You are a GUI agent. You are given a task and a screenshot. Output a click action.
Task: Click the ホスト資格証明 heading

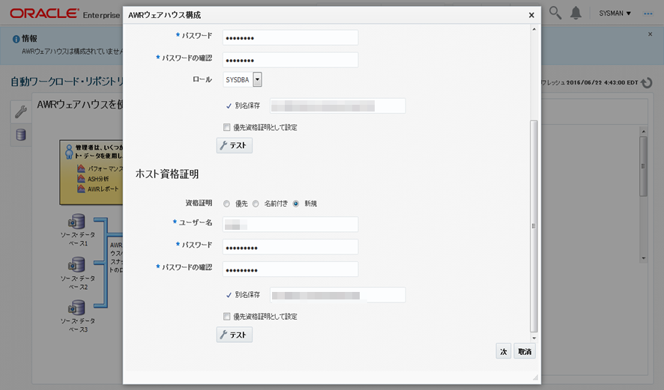pos(167,174)
